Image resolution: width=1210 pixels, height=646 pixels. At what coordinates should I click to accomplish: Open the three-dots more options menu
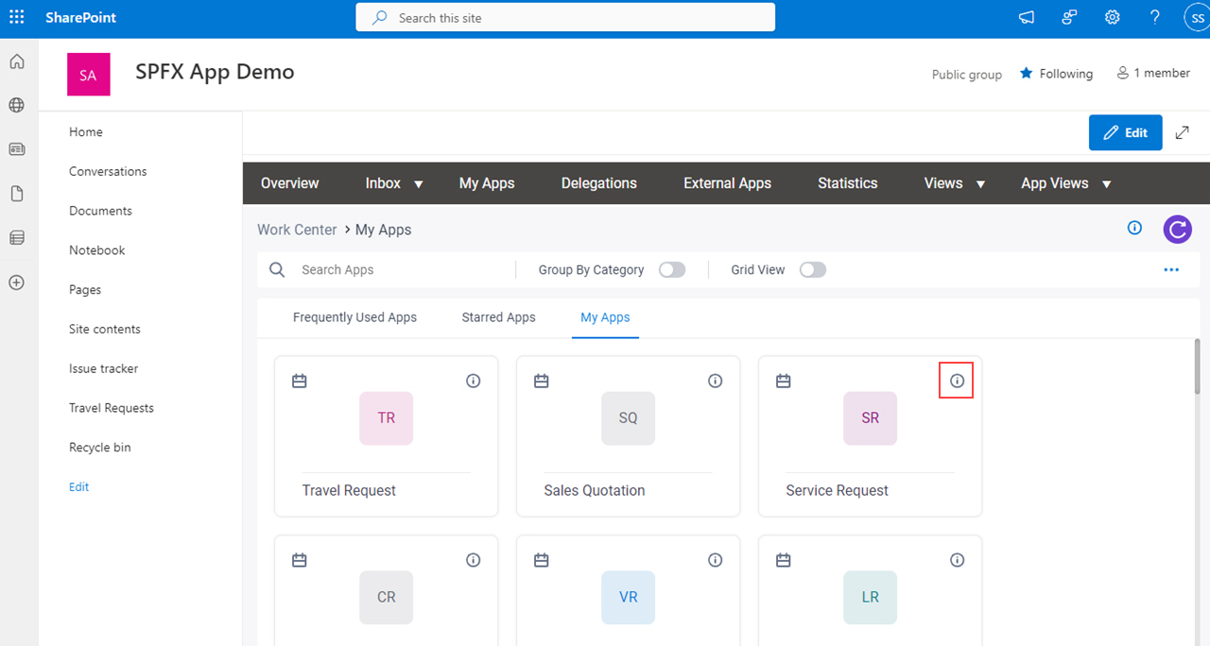coord(1171,269)
